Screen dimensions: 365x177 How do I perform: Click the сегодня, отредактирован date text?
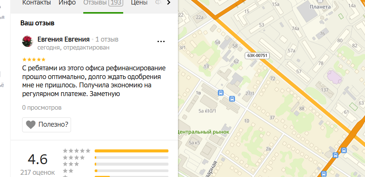pyautogui.click(x=73, y=48)
